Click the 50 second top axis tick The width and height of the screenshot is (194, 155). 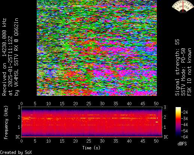pos(156,104)
